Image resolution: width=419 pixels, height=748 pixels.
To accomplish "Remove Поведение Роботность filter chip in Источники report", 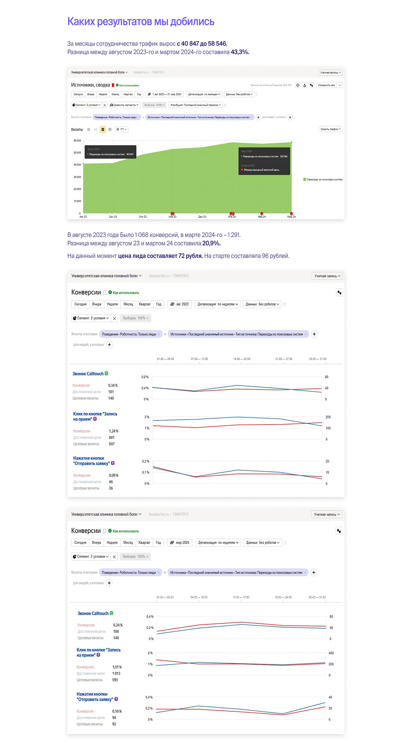I will 139,117.
